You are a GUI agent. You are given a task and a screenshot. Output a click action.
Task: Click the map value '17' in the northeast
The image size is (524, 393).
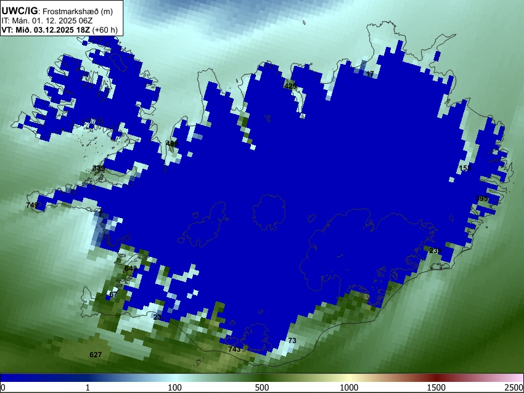click(370, 74)
